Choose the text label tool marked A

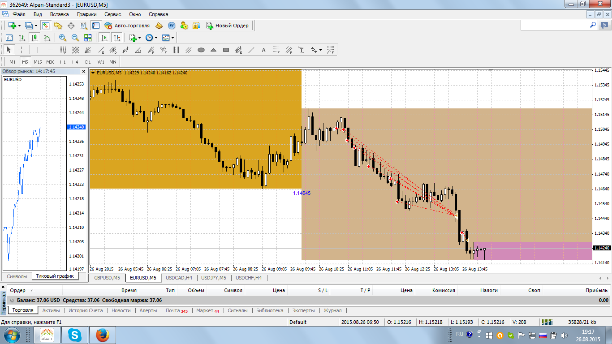click(263, 50)
